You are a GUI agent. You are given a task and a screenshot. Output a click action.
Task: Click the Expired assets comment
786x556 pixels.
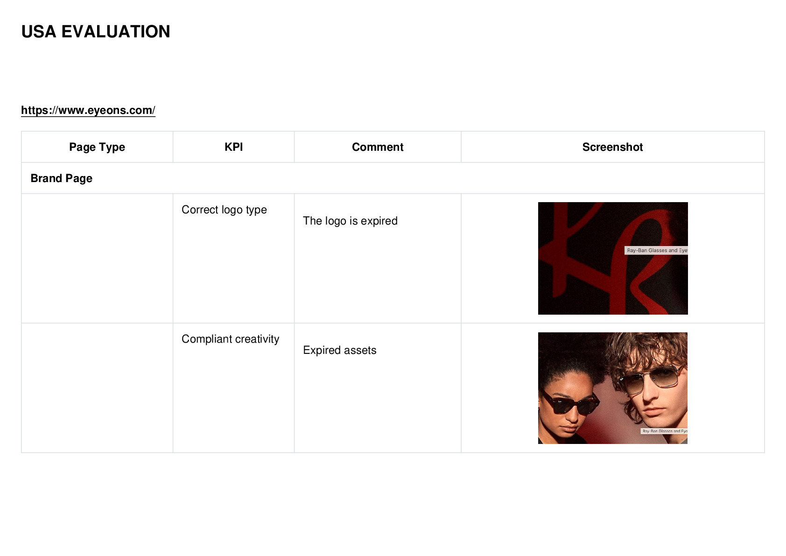click(339, 350)
